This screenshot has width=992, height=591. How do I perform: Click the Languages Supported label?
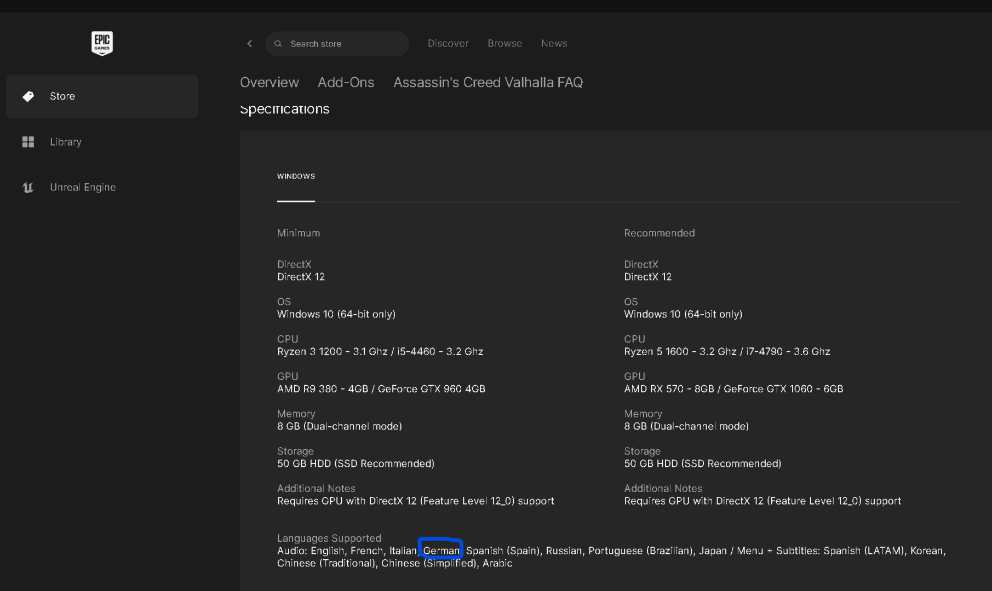tap(329, 538)
